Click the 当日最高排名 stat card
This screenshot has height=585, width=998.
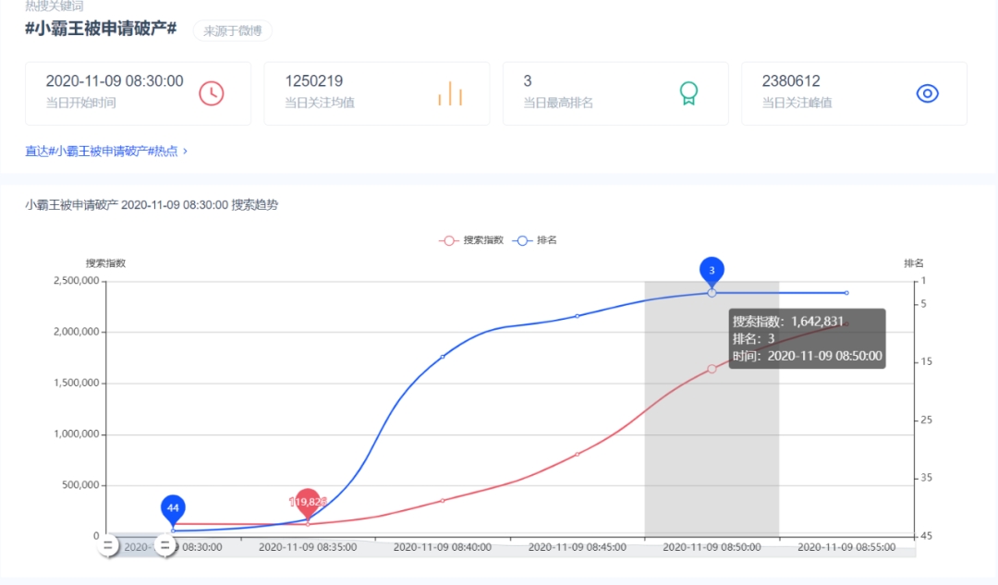tap(615, 93)
